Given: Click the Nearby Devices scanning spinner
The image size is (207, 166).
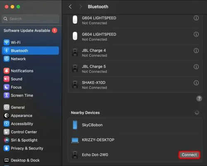Looking at the screenshot, I should click(197, 113).
